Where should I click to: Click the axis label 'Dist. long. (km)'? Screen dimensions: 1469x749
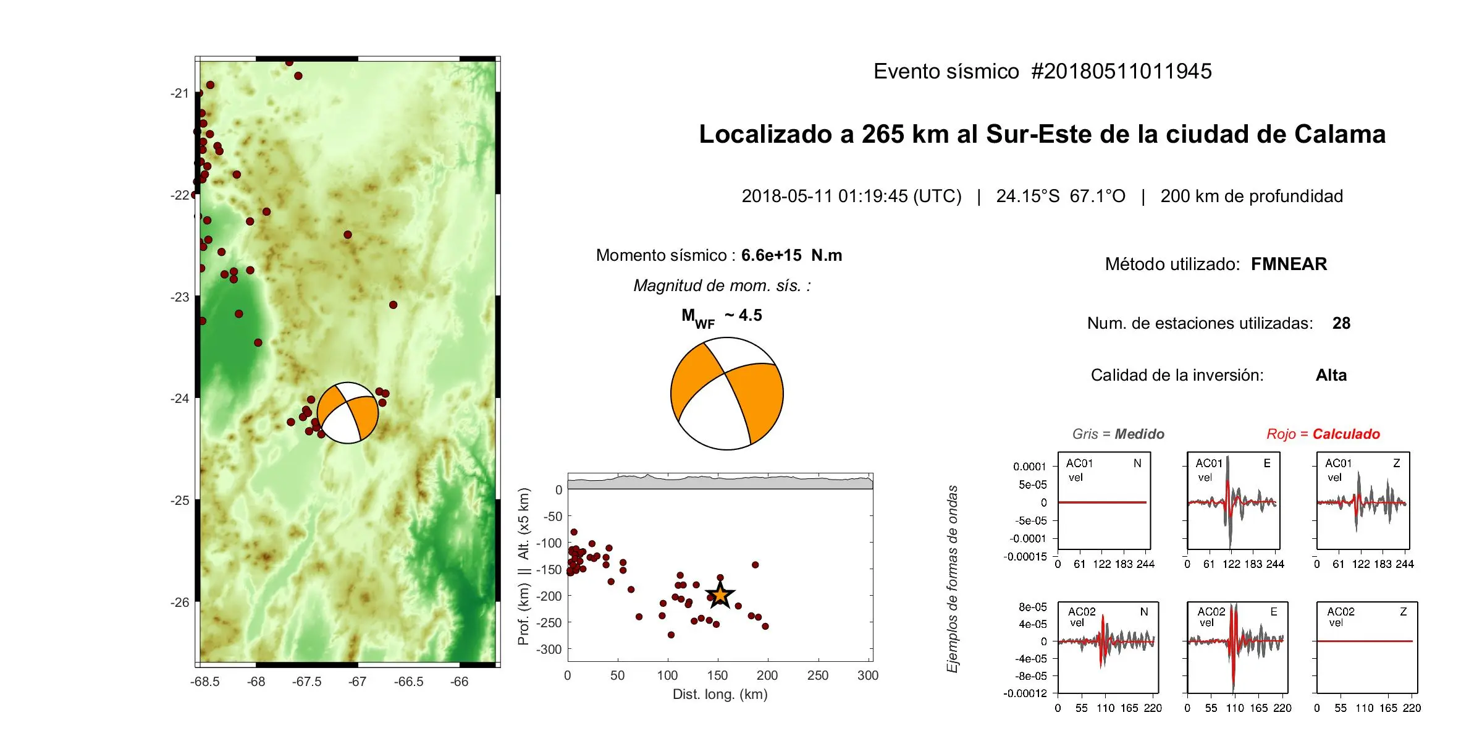tap(720, 694)
